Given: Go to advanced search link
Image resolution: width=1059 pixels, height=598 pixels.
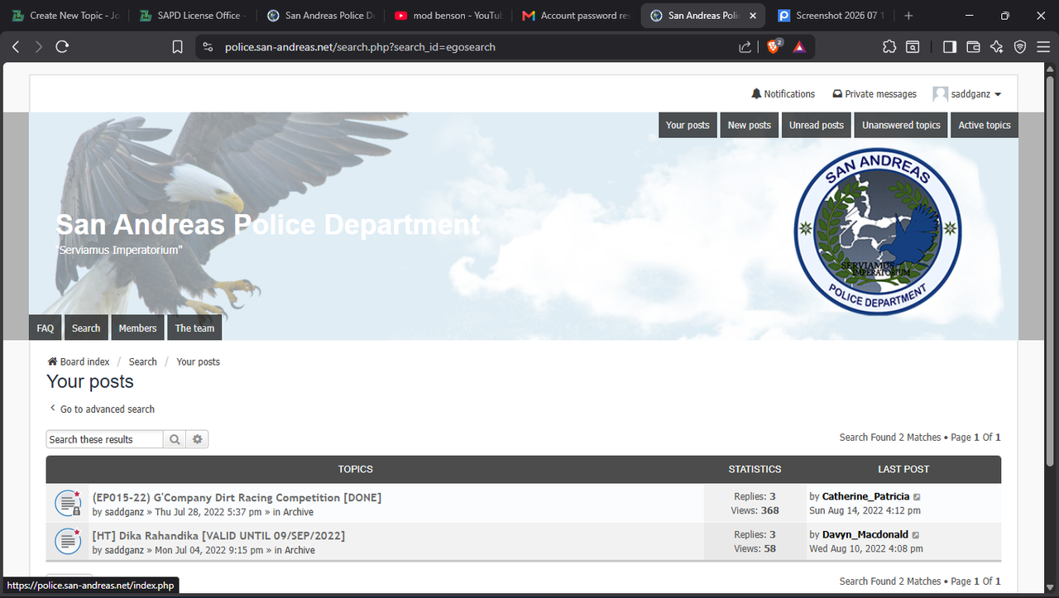Looking at the screenshot, I should coord(102,409).
